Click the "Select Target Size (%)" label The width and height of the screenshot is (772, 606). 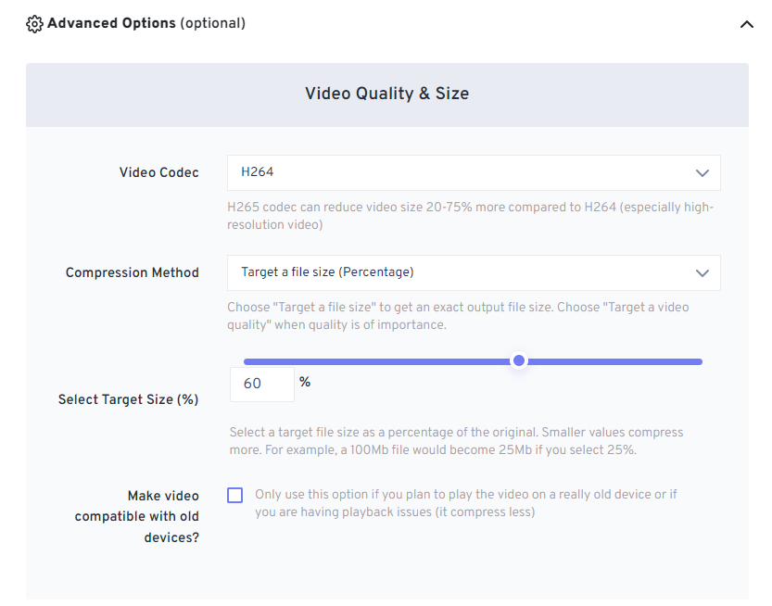(x=128, y=399)
